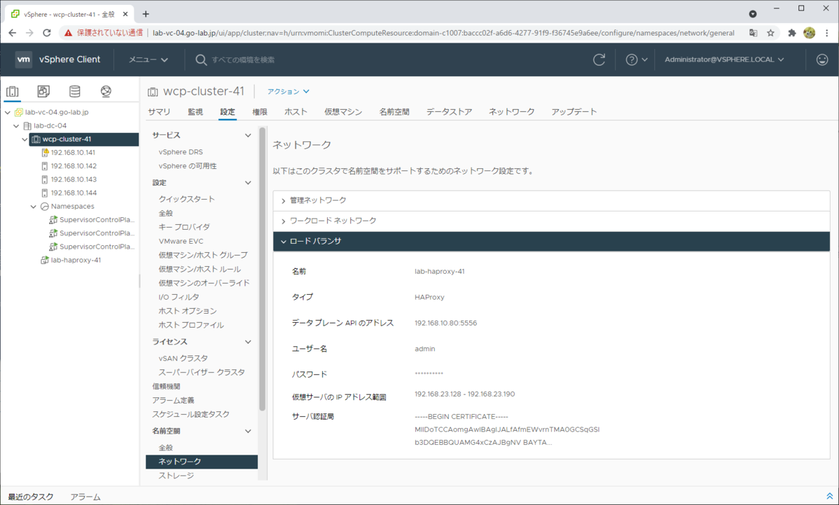
Task: Click the smiley feedback icon
Action: [x=822, y=60]
